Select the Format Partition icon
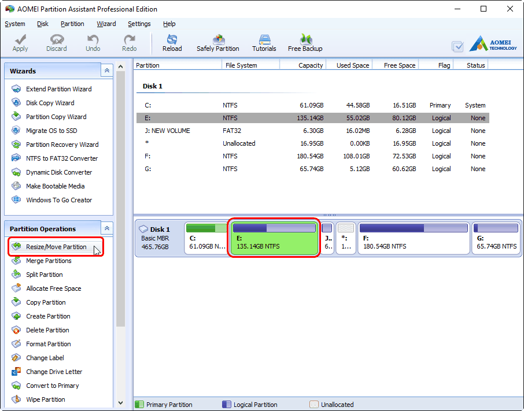Viewport: 524px width, 411px height. click(48, 344)
